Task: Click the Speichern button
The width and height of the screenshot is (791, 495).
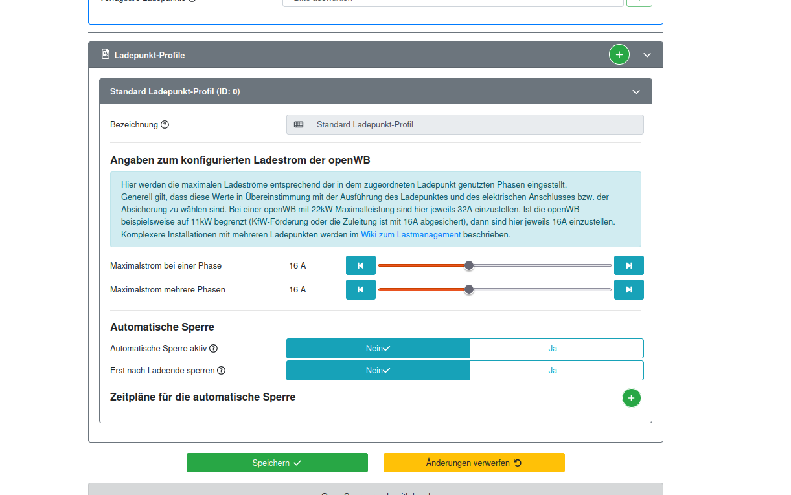Action: 277,463
